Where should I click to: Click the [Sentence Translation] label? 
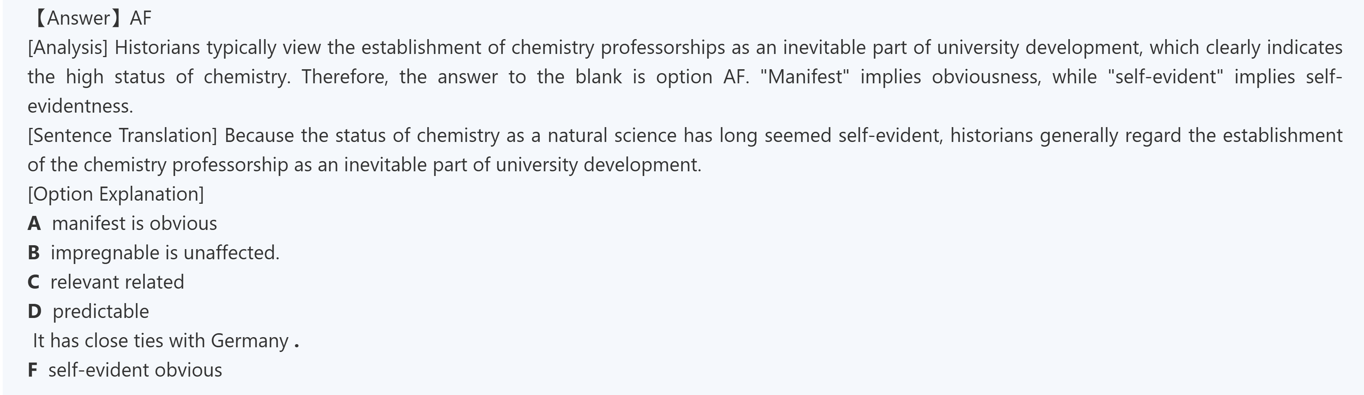(122, 136)
